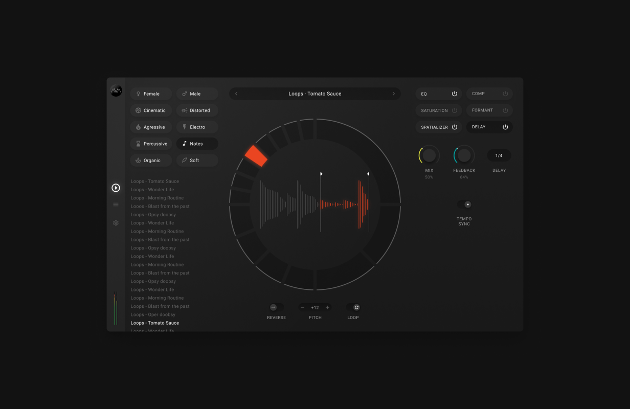Open settings gear in the sidebar
Viewport: 630px width, 409px height.
tap(116, 223)
